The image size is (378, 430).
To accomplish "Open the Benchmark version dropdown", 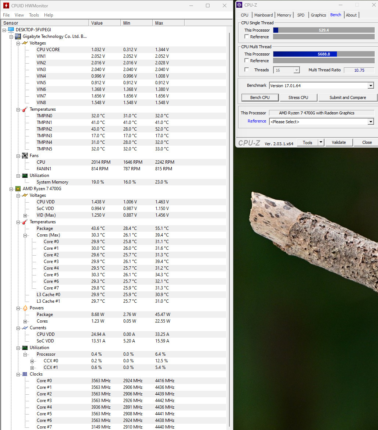I will (x=371, y=86).
